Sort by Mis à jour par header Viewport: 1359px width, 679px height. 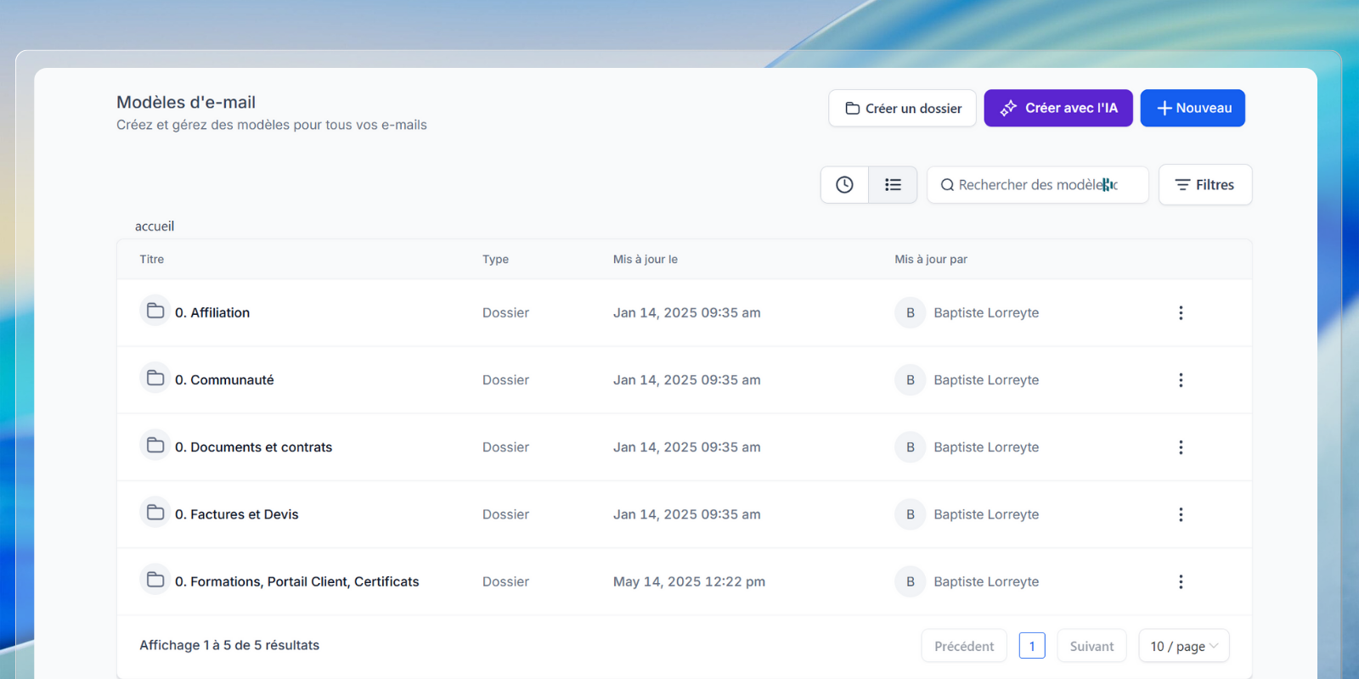coord(931,259)
